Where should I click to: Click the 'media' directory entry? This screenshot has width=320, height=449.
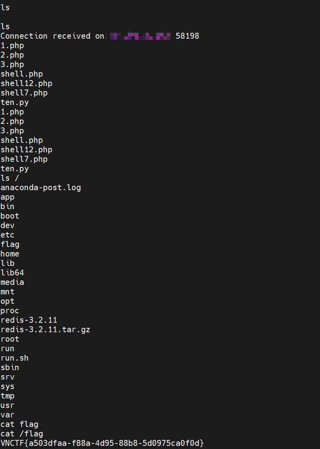[12, 282]
